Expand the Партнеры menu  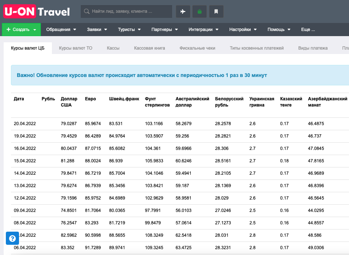point(164,30)
